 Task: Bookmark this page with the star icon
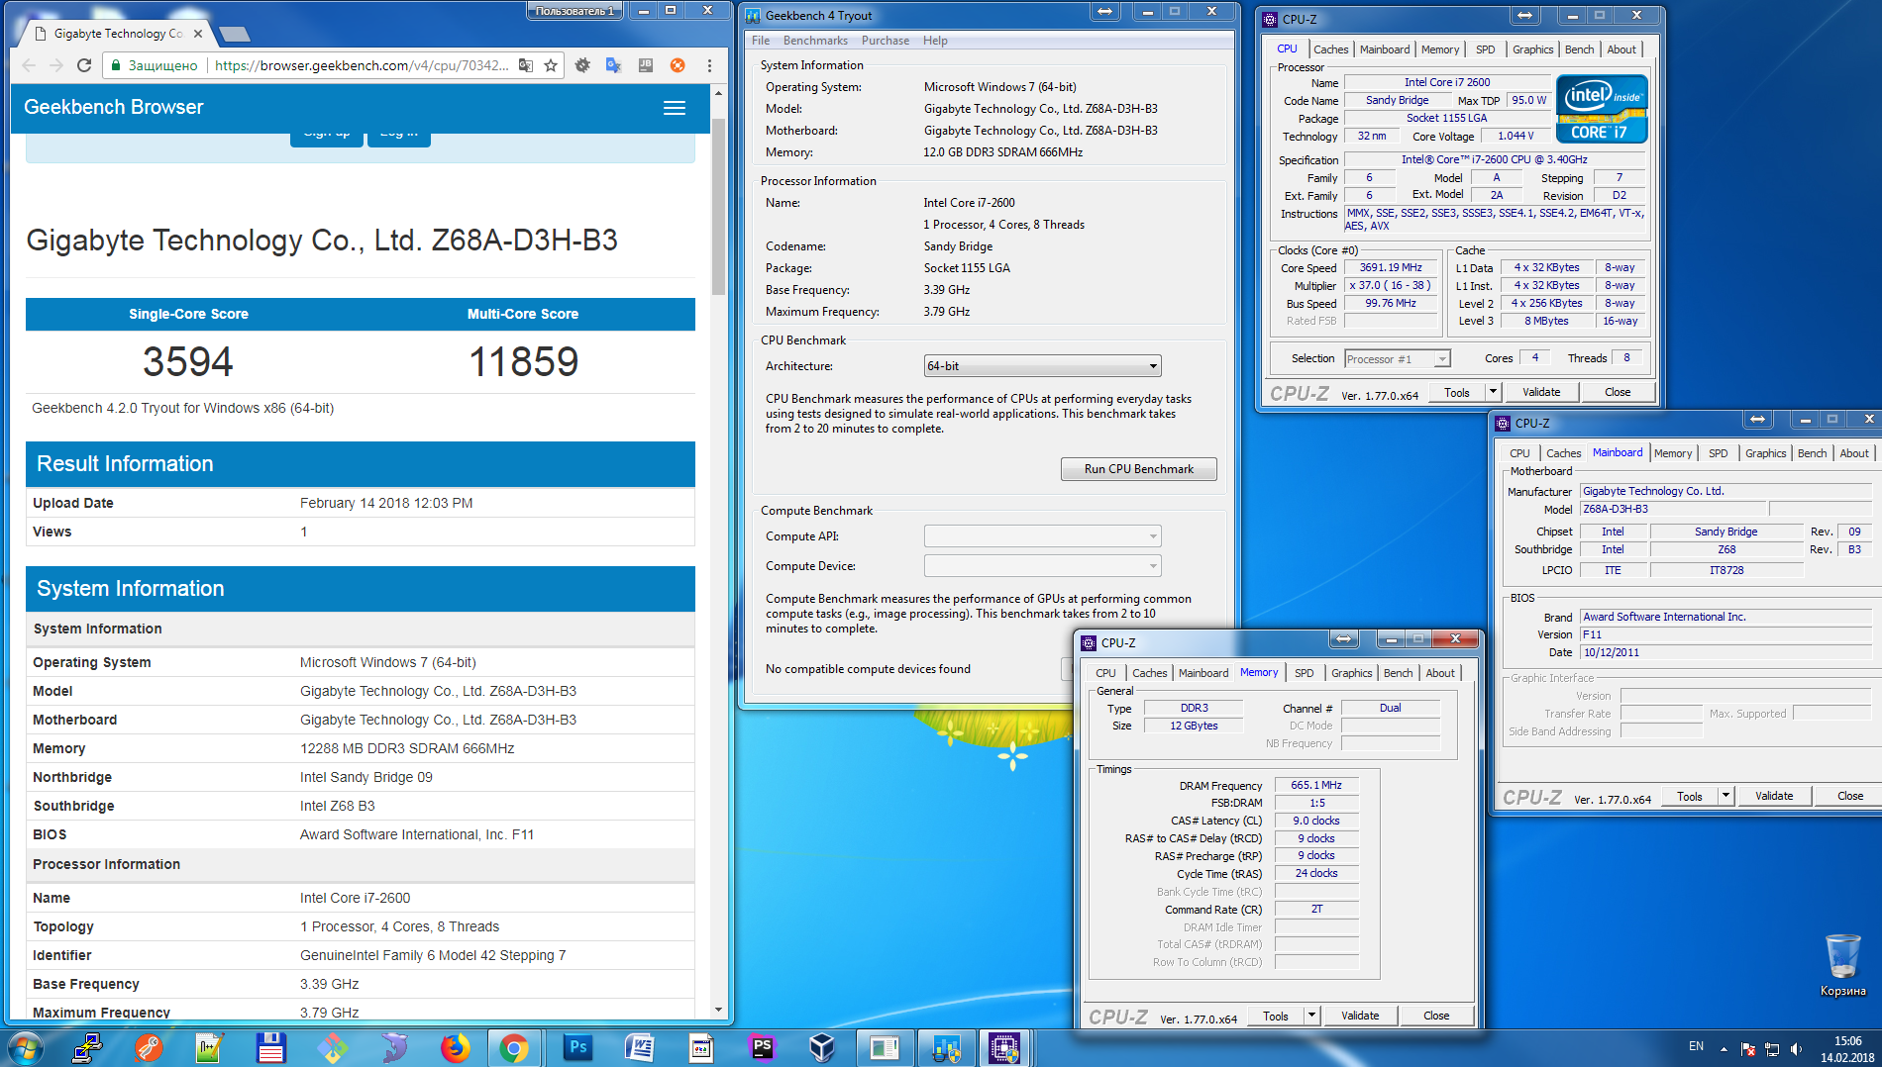(551, 65)
